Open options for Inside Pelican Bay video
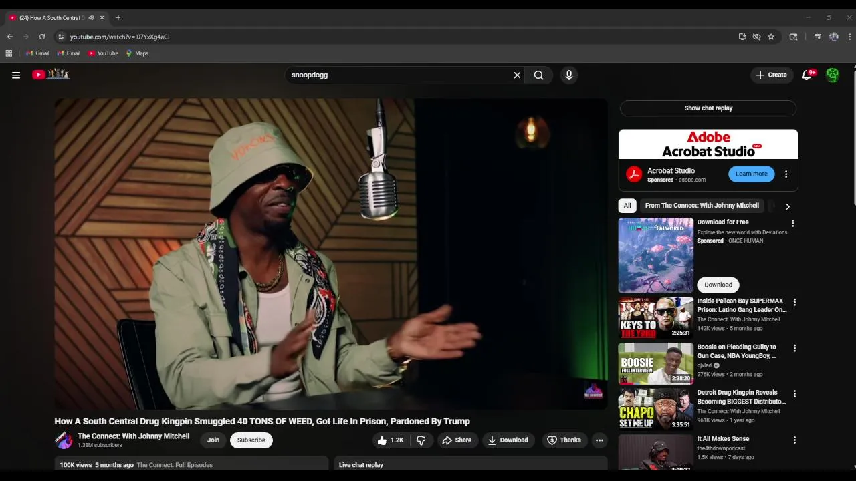 coord(794,303)
